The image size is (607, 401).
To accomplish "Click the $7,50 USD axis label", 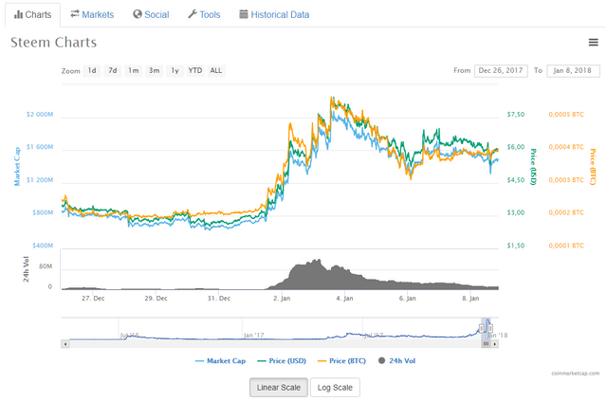I will point(516,115).
